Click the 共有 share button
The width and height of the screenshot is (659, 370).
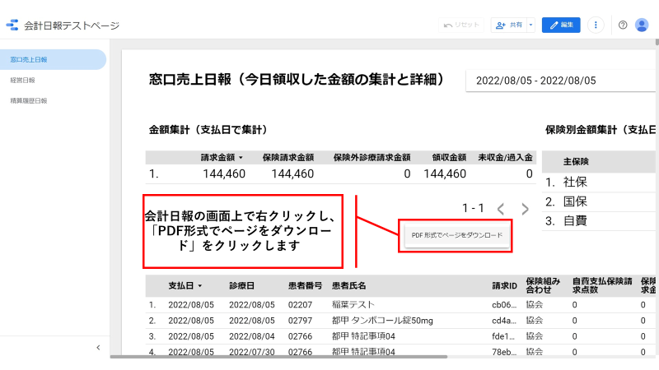coord(509,25)
